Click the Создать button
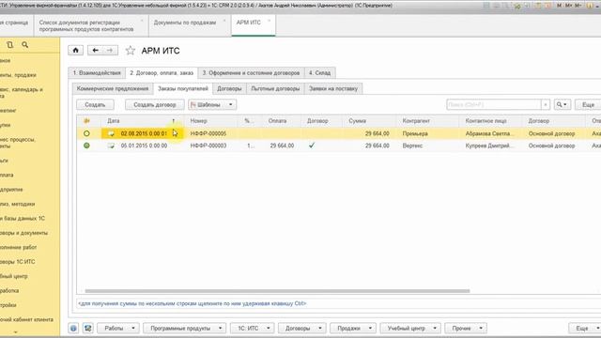601x338 pixels. click(x=95, y=104)
